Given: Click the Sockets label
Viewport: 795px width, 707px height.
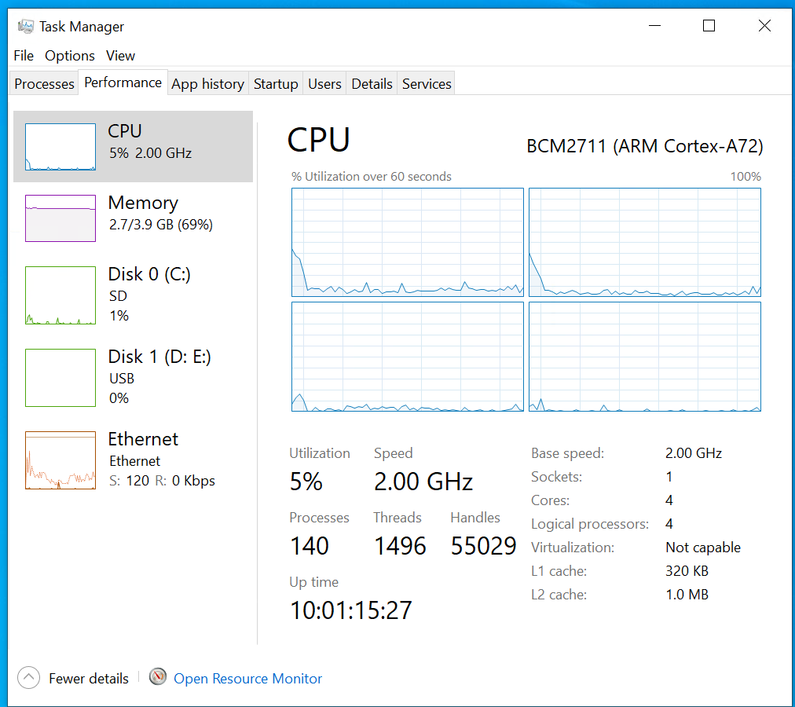Looking at the screenshot, I should (x=556, y=477).
